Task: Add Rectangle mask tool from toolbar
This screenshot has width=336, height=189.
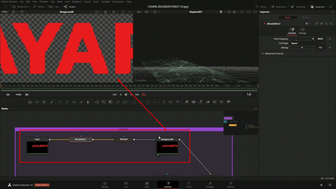Action: coord(134,102)
